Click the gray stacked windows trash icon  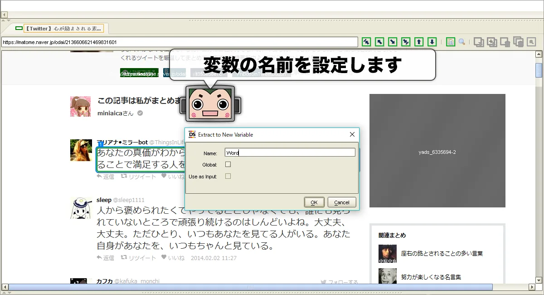pos(519,42)
